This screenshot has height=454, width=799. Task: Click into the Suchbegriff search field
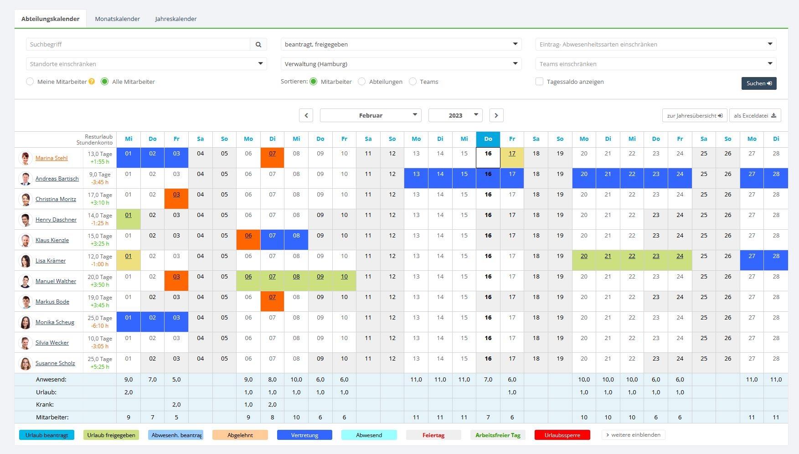coord(138,44)
